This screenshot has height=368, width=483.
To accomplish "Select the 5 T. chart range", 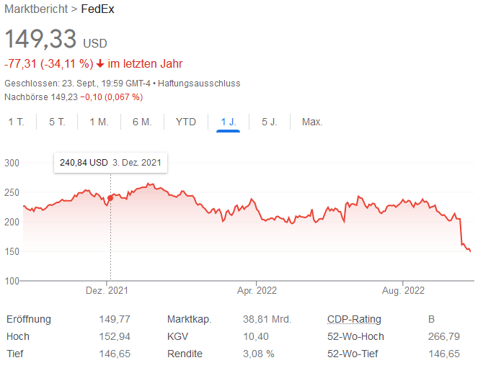I will tap(57, 122).
